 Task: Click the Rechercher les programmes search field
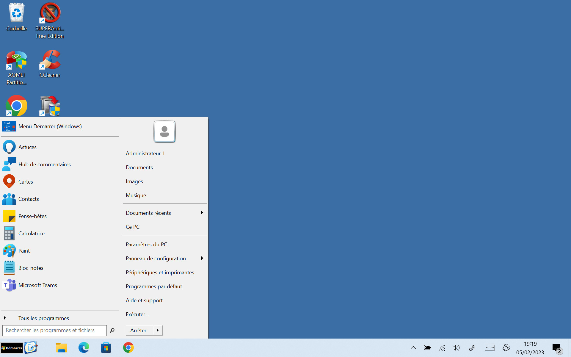[x=54, y=331]
